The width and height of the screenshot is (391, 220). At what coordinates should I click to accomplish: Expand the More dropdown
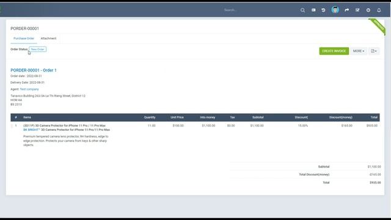359,51
